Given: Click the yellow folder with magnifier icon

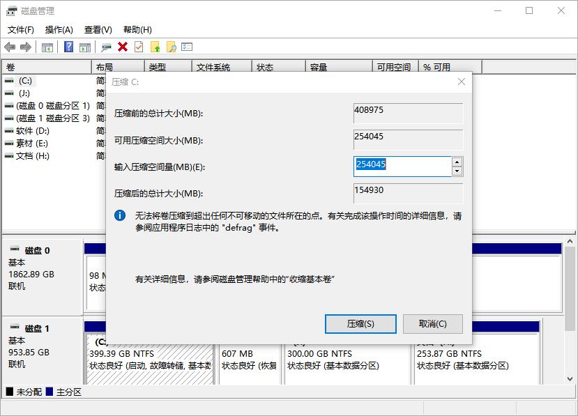Looking at the screenshot, I should [171, 47].
